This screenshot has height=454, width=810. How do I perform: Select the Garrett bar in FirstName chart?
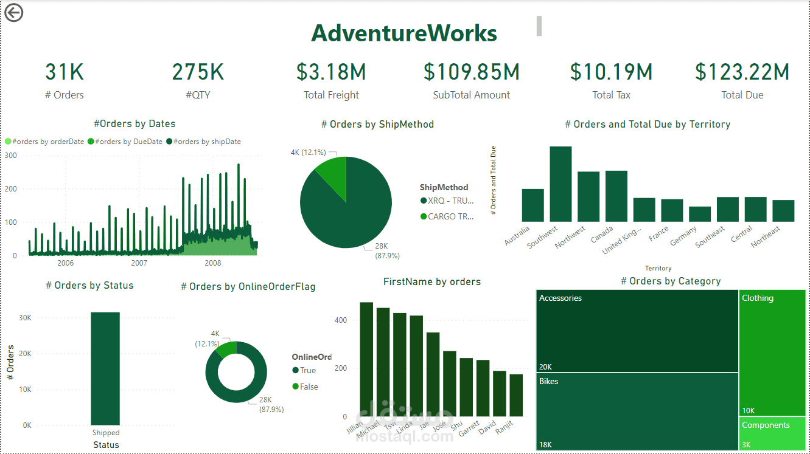click(483, 388)
